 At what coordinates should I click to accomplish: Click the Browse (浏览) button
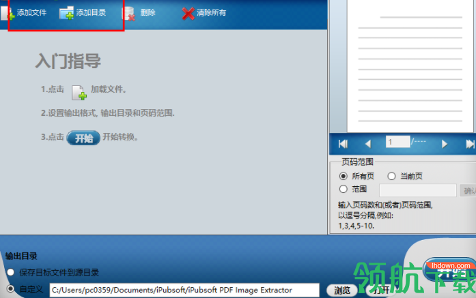[342, 290]
